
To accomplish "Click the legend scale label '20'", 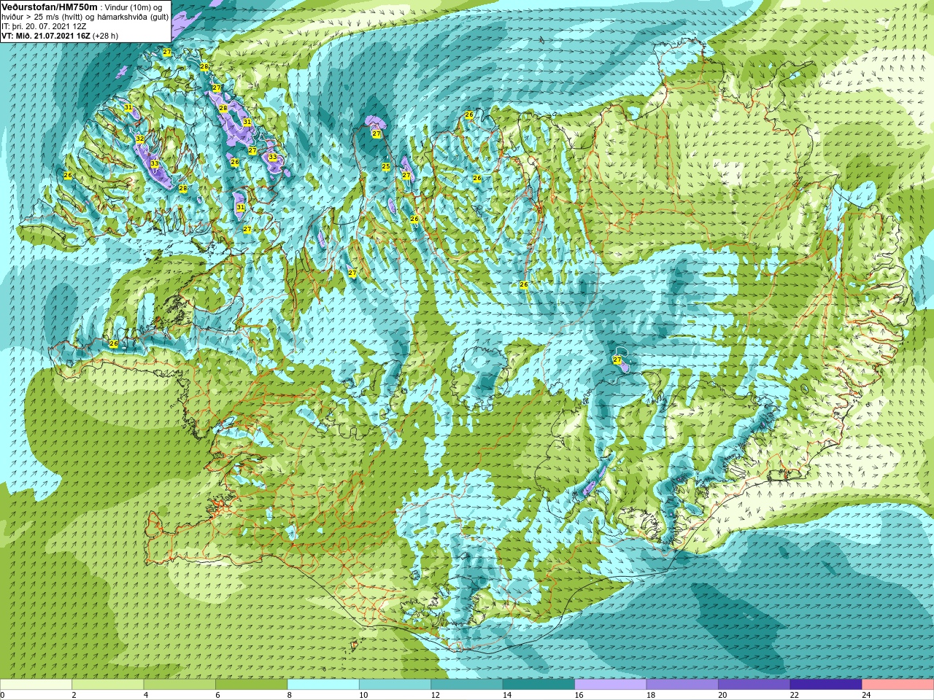I will (x=722, y=696).
